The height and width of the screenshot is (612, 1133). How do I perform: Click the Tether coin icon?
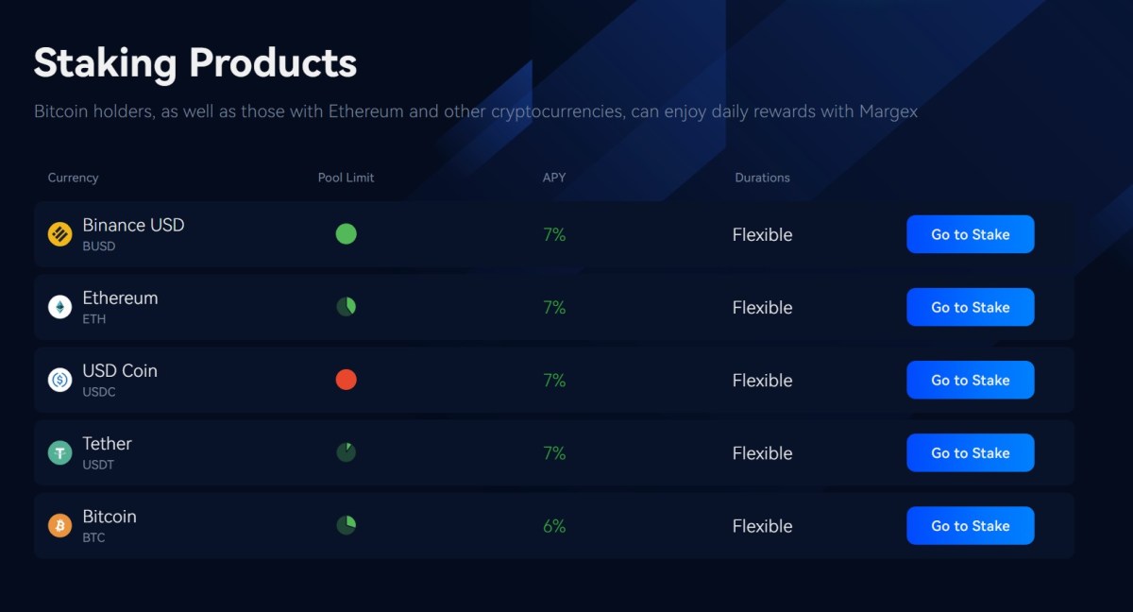tap(59, 452)
